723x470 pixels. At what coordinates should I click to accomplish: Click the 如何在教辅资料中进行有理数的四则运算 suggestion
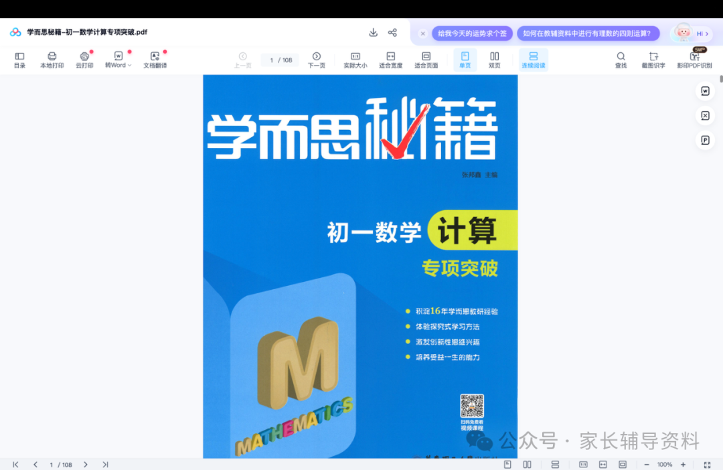[x=588, y=33]
